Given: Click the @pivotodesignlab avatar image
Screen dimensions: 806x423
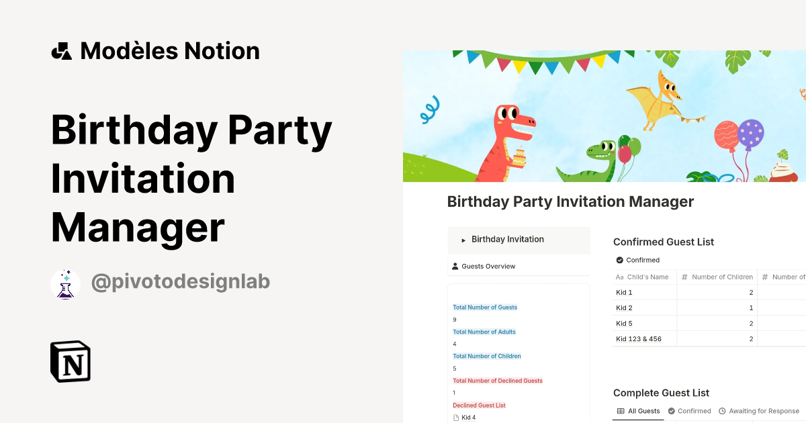Looking at the screenshot, I should (x=65, y=283).
